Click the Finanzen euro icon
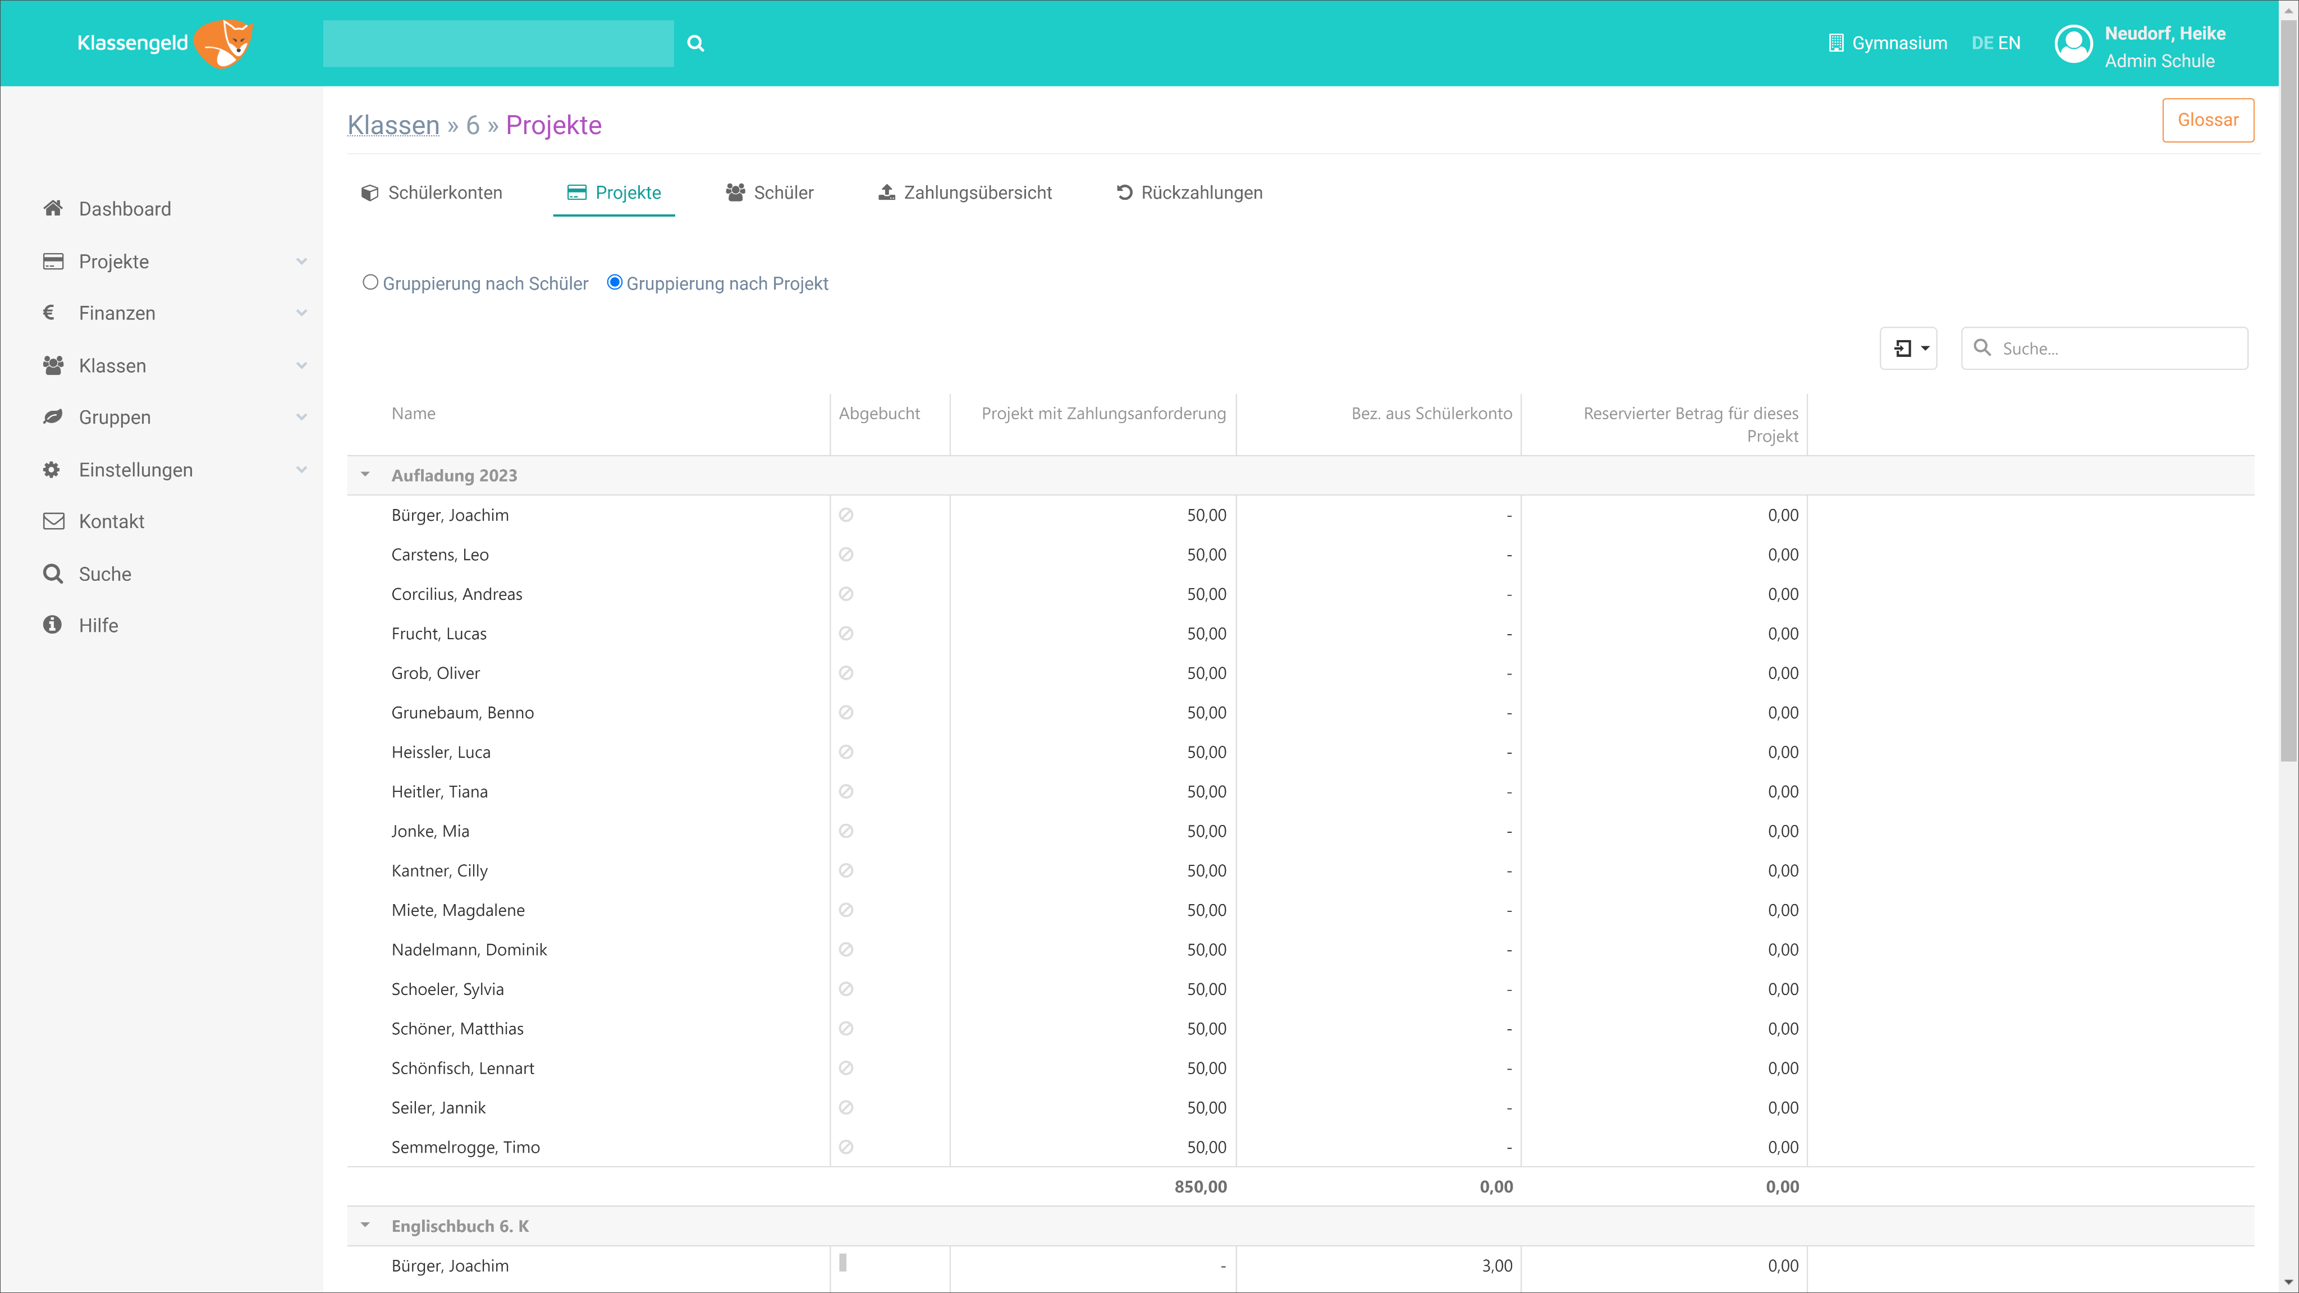 click(x=49, y=313)
